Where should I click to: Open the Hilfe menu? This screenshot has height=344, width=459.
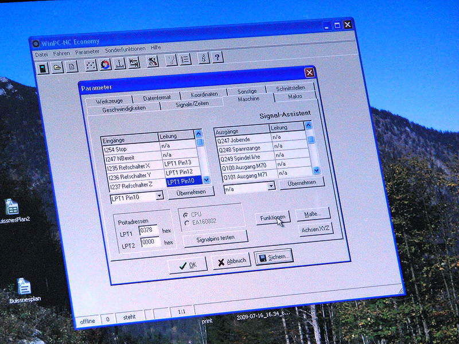(x=155, y=48)
